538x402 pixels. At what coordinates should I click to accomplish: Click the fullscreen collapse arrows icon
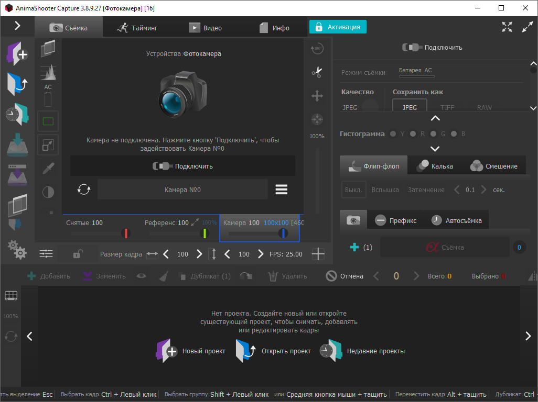pyautogui.click(x=507, y=27)
